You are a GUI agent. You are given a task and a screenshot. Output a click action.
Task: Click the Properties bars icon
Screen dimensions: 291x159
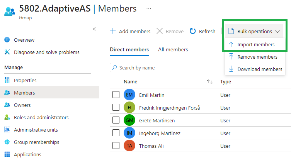pos(7,80)
